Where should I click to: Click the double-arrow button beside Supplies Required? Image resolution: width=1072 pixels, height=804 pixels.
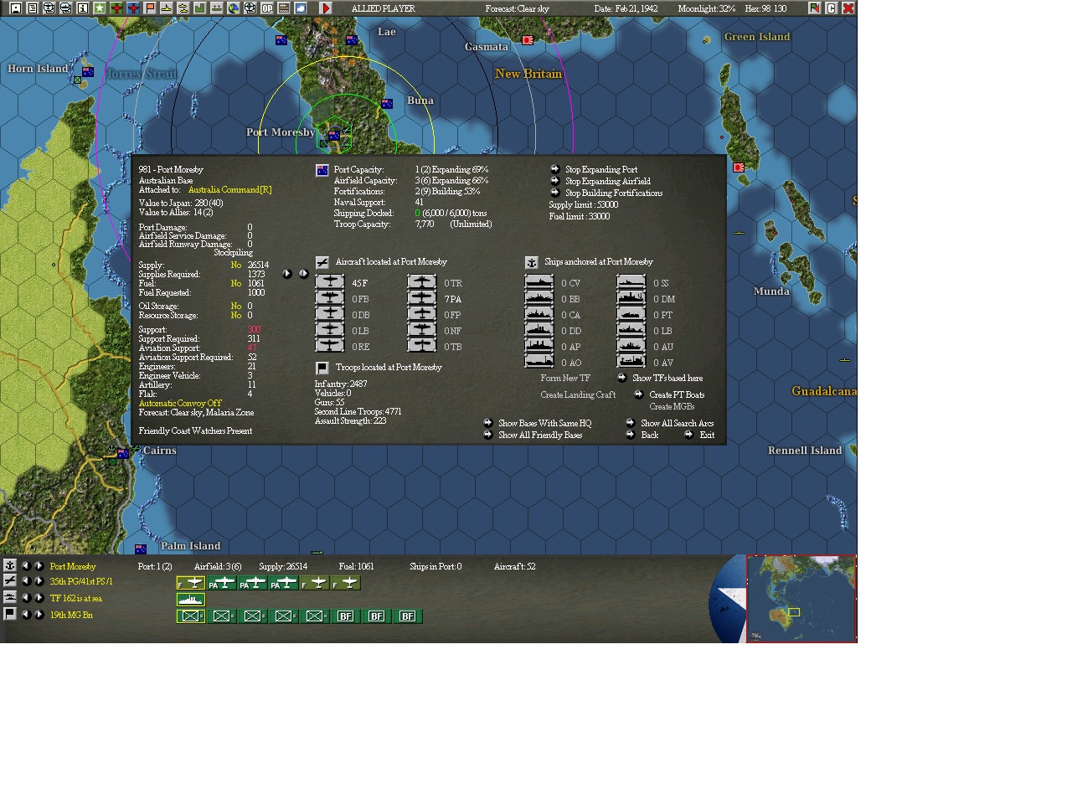pyautogui.click(x=303, y=274)
